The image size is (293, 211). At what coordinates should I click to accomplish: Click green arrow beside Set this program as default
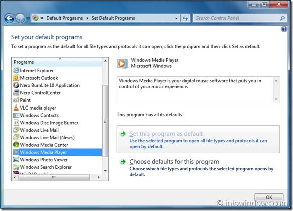click(x=123, y=134)
